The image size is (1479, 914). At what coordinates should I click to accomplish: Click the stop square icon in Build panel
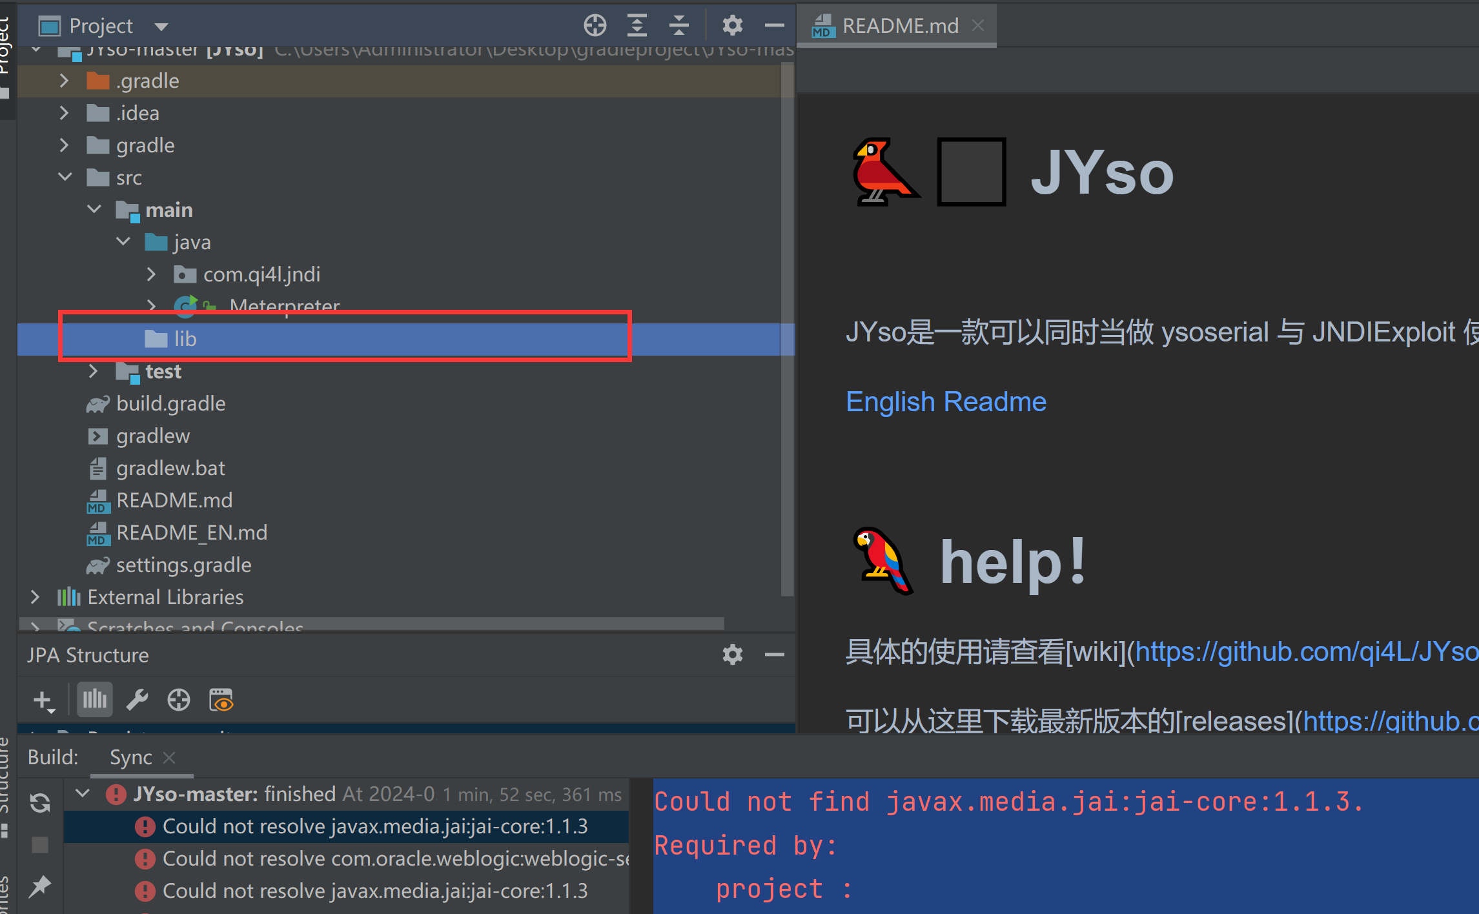tap(40, 845)
